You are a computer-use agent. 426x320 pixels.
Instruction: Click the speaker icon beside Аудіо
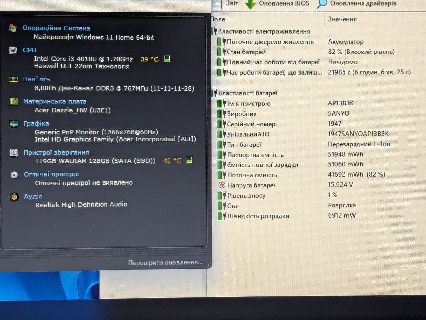pyautogui.click(x=14, y=197)
